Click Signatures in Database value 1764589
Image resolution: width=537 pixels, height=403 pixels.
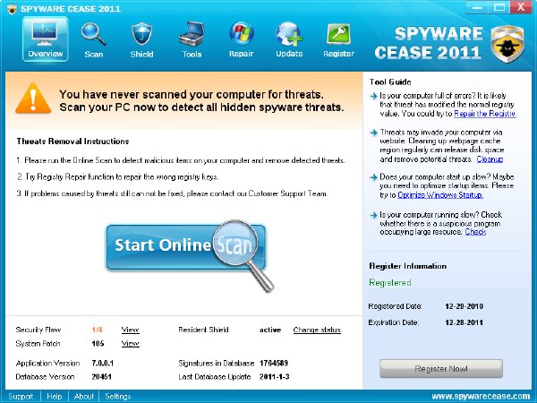point(274,363)
